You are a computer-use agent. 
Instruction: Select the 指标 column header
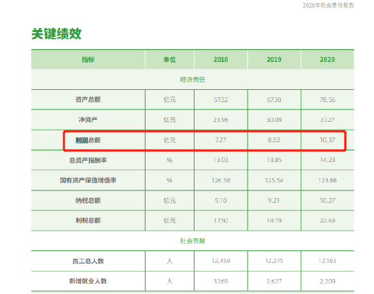click(x=88, y=59)
